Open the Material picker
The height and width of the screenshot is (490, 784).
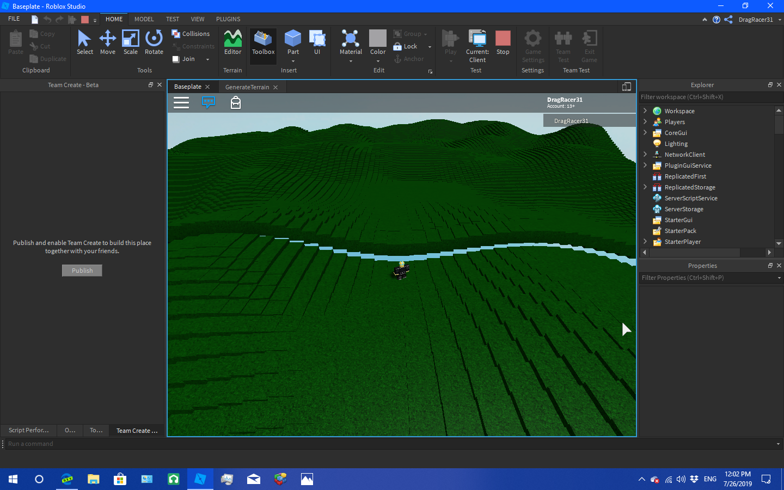pyautogui.click(x=351, y=42)
